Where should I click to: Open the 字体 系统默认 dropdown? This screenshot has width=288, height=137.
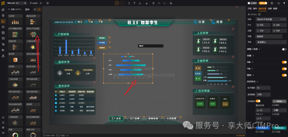tap(271, 42)
